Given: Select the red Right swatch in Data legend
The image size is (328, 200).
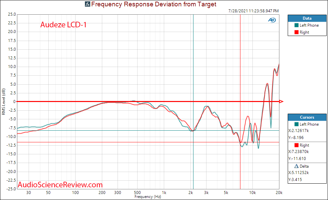Looking at the screenshot, I should [296, 32].
